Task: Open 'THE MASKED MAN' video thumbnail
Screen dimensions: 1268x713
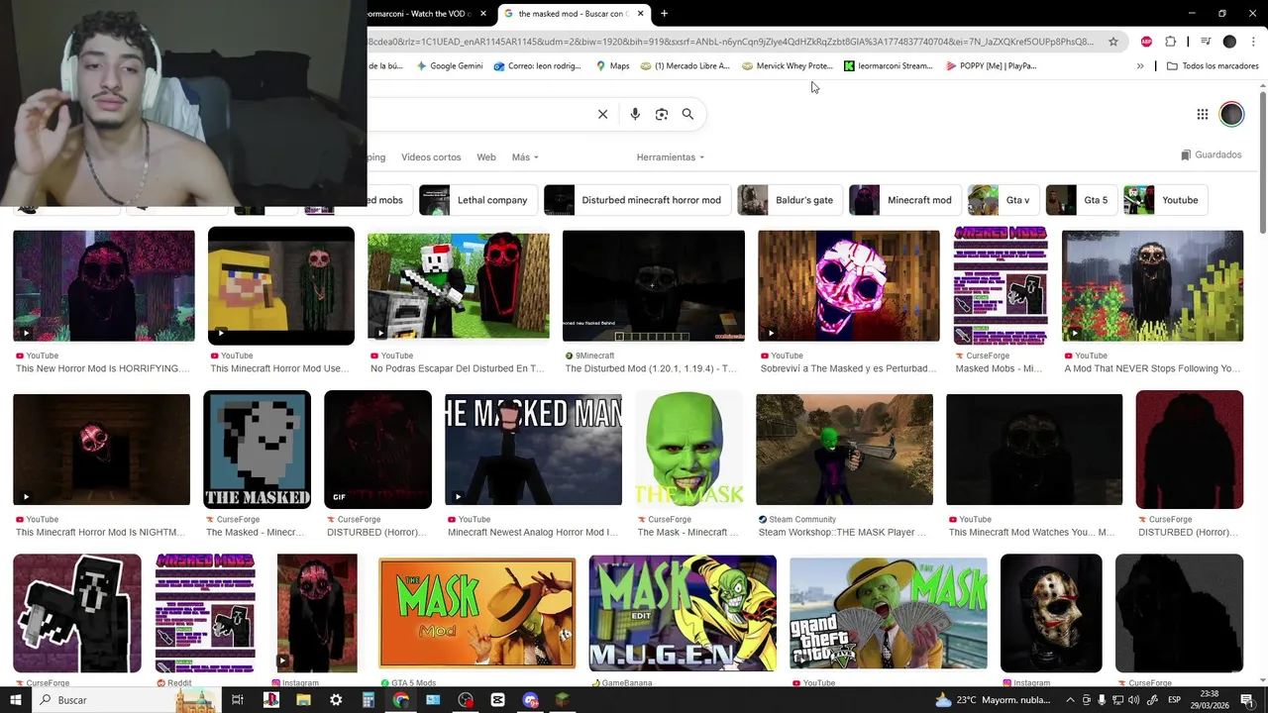Action: [x=533, y=450]
